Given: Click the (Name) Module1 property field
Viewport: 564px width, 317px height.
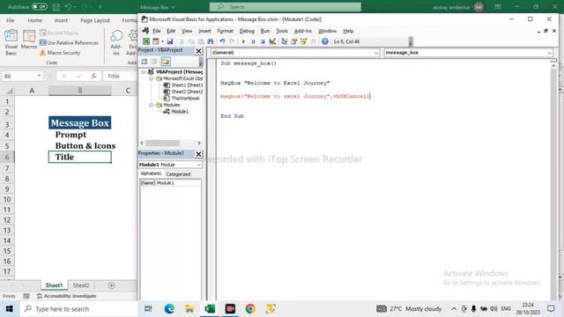Looking at the screenshot, I should coord(170,183).
